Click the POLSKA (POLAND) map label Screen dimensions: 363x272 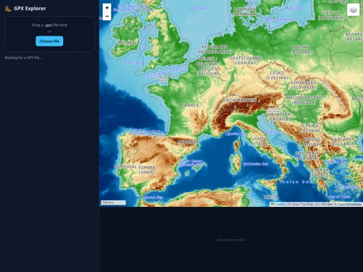[x=301, y=50]
